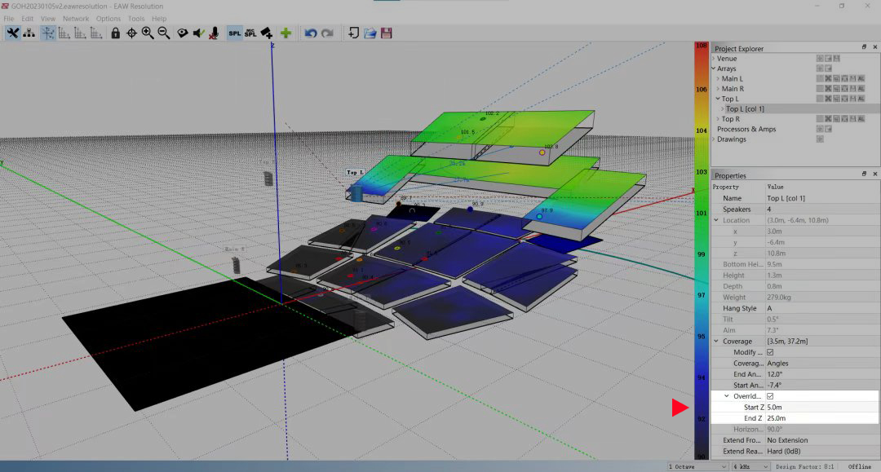
Task: Open the network hierarchy view icon
Action: point(29,33)
